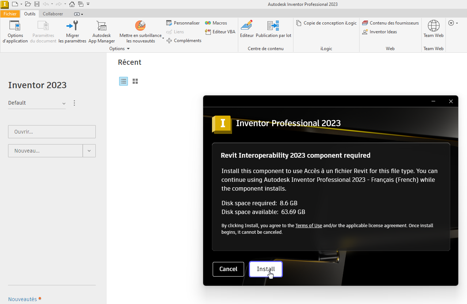Click the 'Revit Interoperability 2023 component required' heading
The height and width of the screenshot is (304, 467).
296,155
